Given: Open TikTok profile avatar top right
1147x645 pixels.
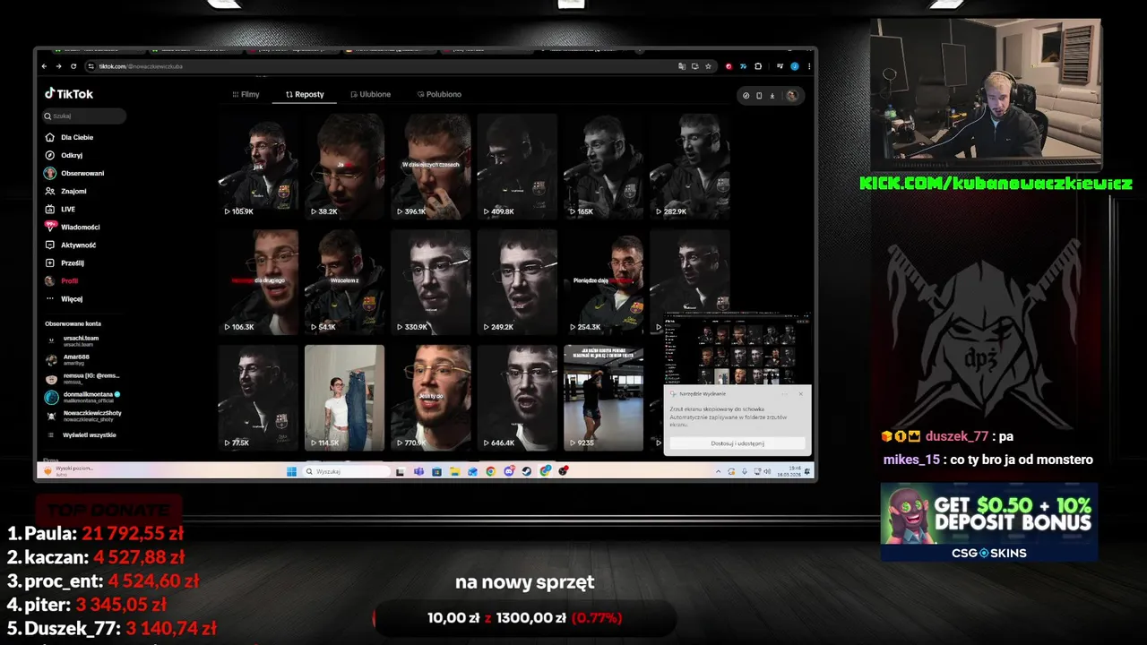Looking at the screenshot, I should [791, 95].
